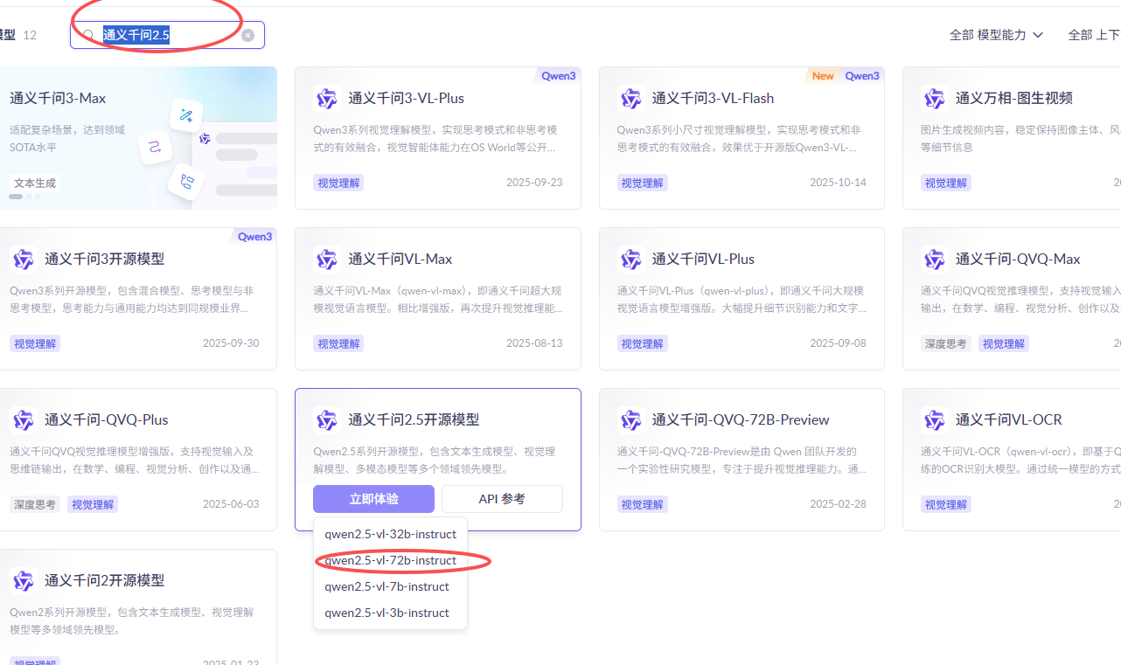Clear the search field with the X icon
The image size is (1121, 665).
[247, 35]
